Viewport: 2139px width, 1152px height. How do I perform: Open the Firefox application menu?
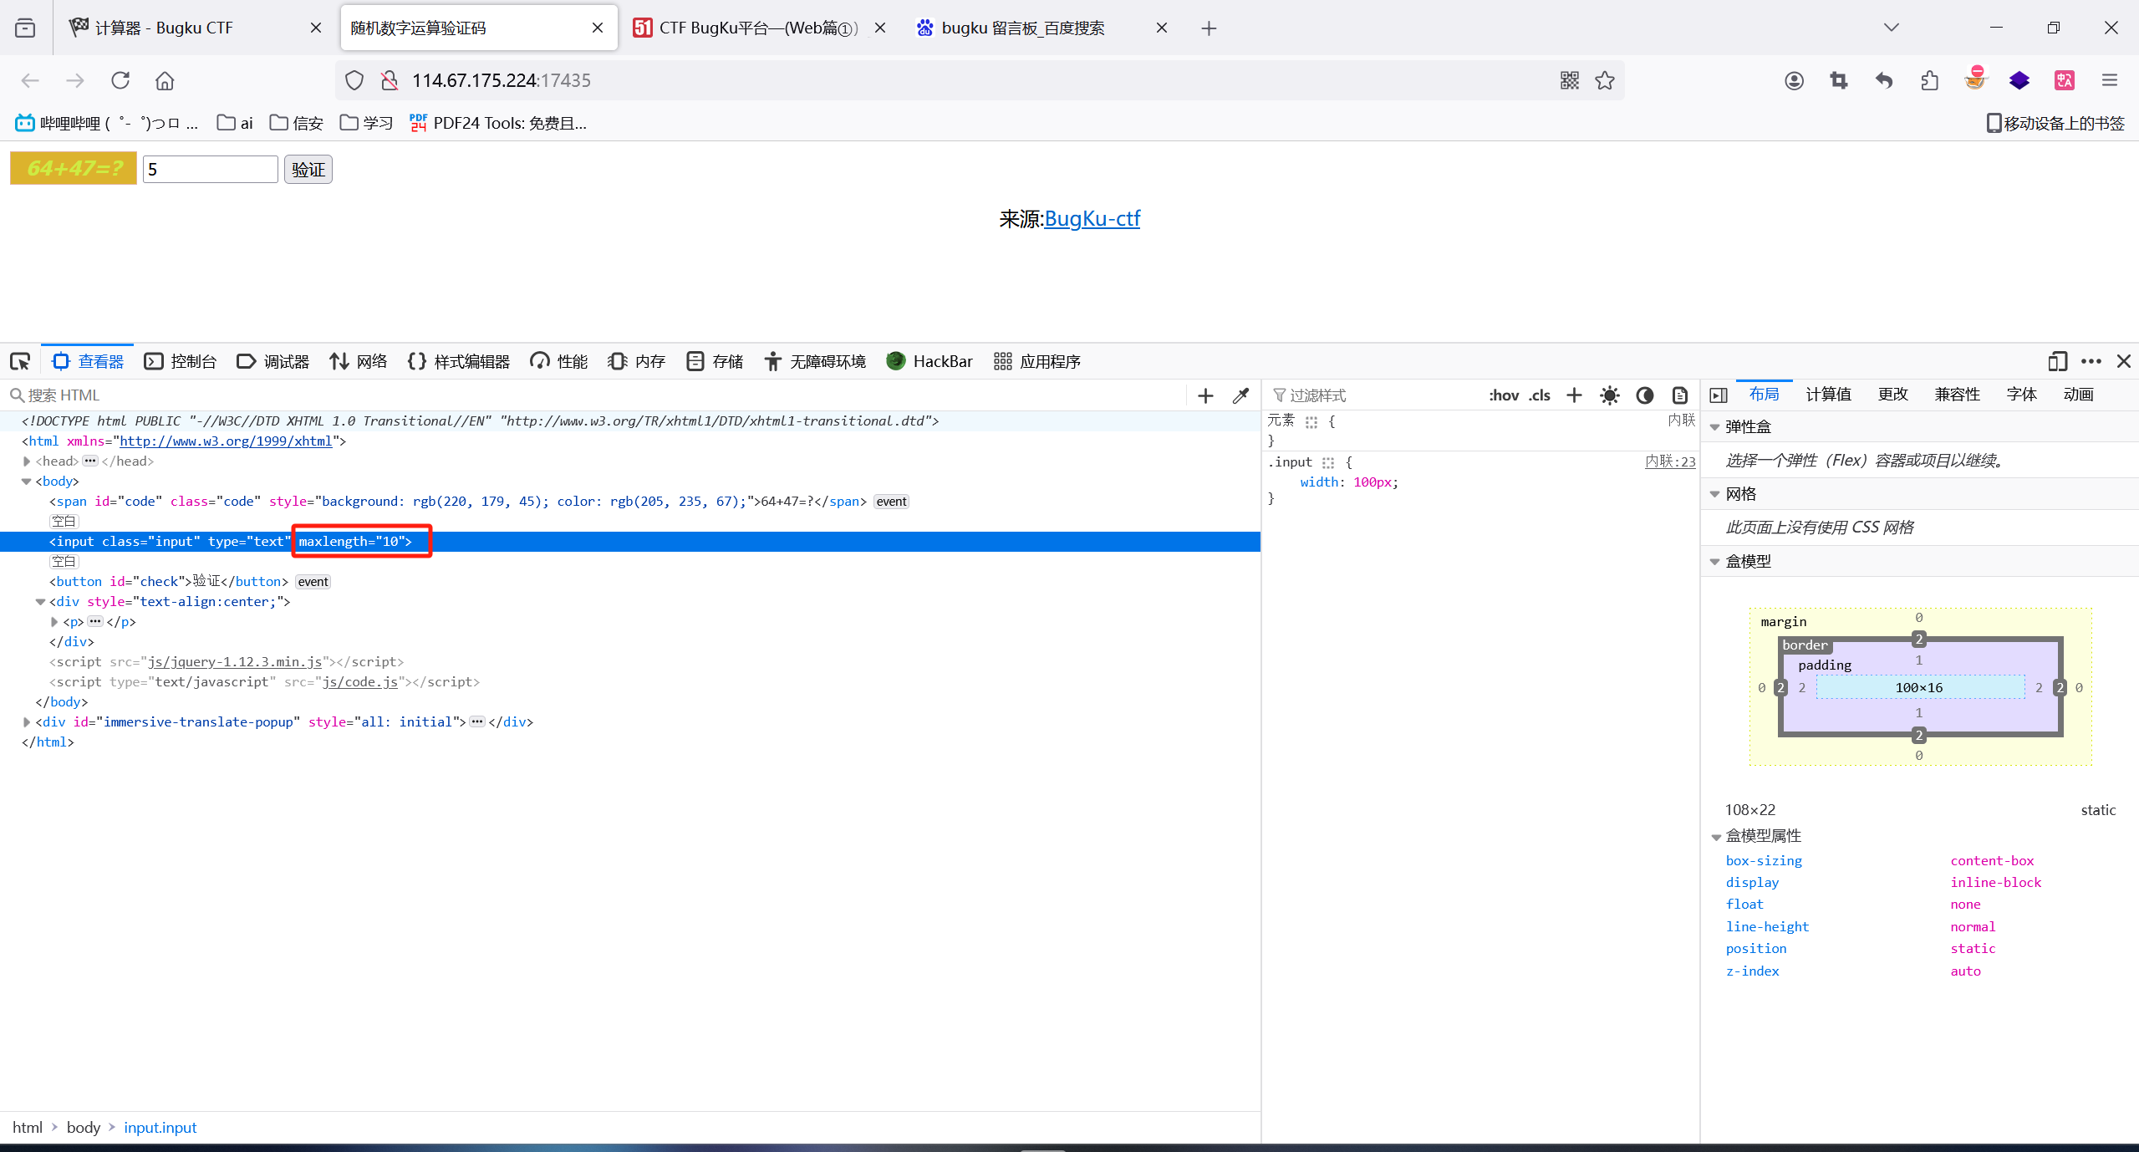2110,80
